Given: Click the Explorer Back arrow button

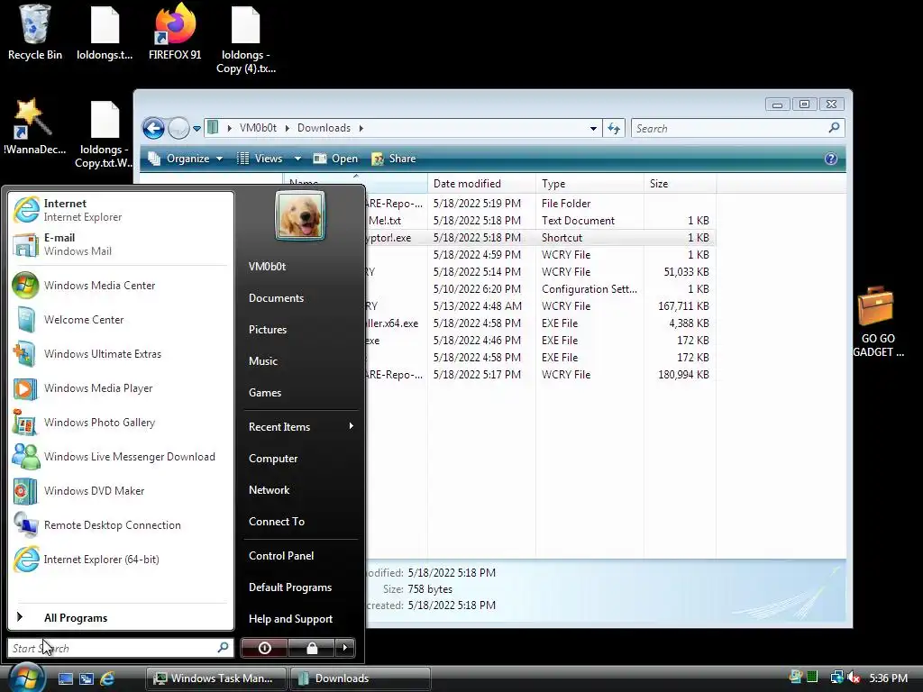Looking at the screenshot, I should click(x=153, y=128).
